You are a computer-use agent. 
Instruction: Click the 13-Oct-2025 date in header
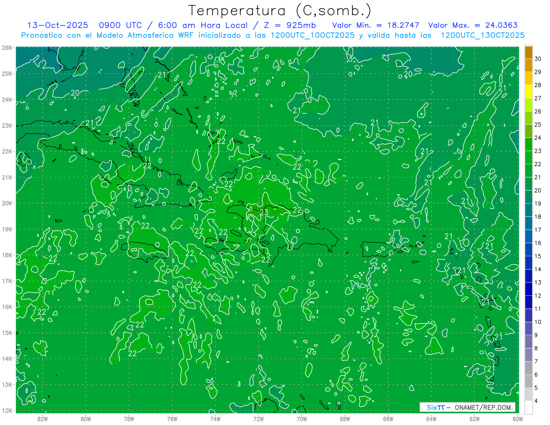58,25
